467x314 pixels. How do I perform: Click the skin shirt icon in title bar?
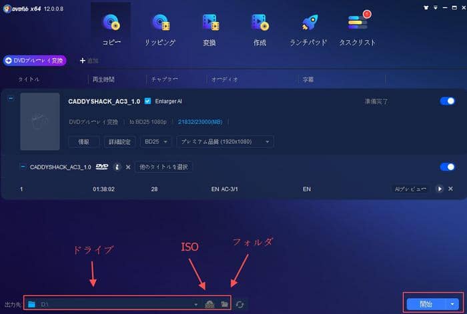click(x=426, y=8)
